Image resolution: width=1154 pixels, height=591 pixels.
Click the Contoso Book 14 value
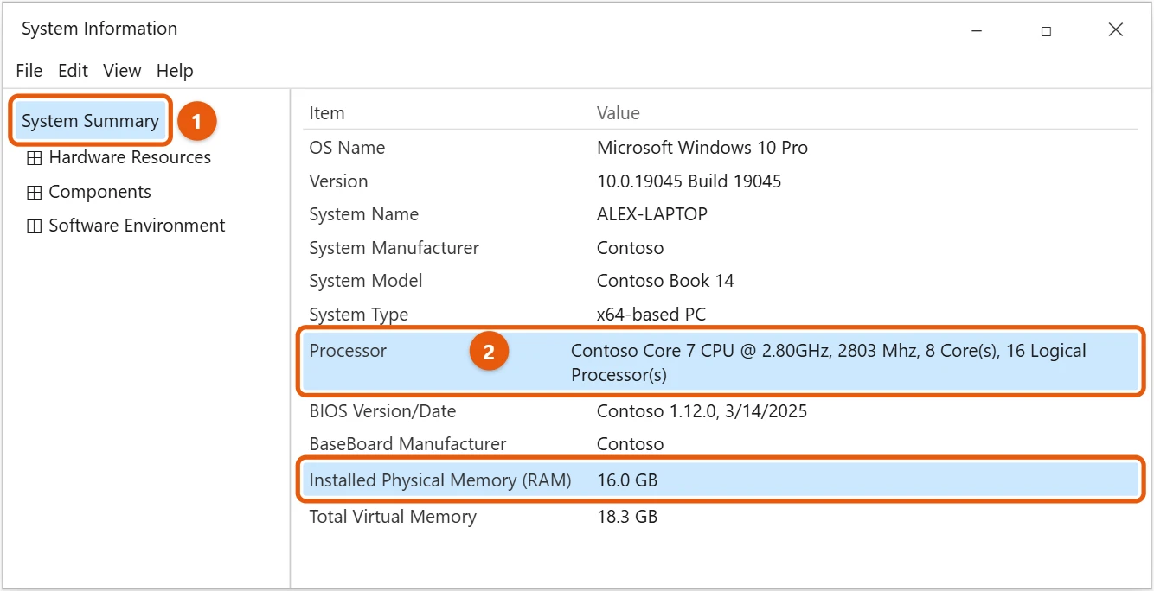[x=665, y=281]
